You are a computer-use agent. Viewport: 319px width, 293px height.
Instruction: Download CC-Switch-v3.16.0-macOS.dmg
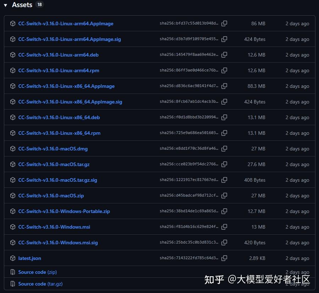(53, 149)
